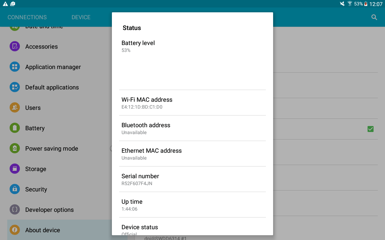Tap the warning triangle notification icon
Viewport: 385px width, 240px height.
click(x=5, y=4)
